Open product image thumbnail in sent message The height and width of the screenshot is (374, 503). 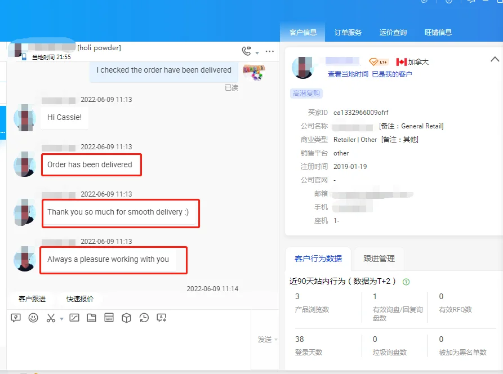coord(253,72)
